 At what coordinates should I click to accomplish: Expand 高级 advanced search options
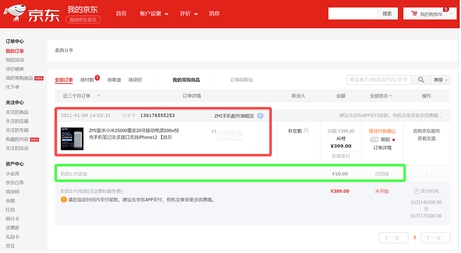point(440,80)
